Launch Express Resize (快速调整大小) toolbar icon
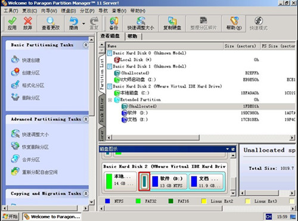Image resolution: width=298 pixels, height=221 pixels. 141,21
